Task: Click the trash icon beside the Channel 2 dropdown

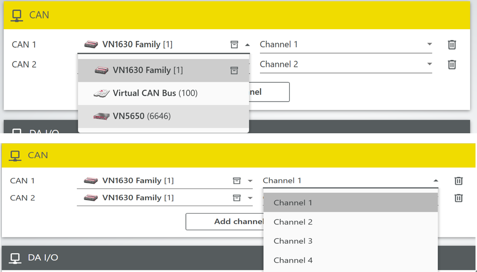Action: point(452,64)
